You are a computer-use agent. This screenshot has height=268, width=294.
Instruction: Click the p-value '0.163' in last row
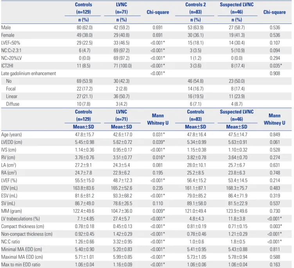[275, 265]
